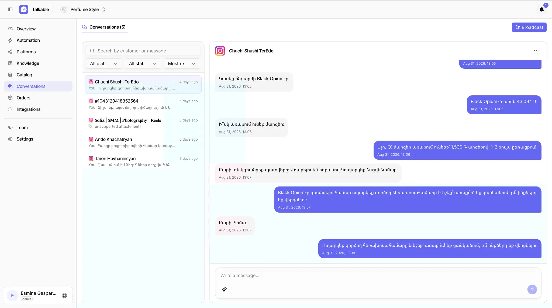Click the Catalog database icon
This screenshot has width=552, height=308.
tap(10, 75)
